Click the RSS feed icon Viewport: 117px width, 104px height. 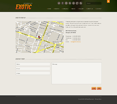(81, 3)
